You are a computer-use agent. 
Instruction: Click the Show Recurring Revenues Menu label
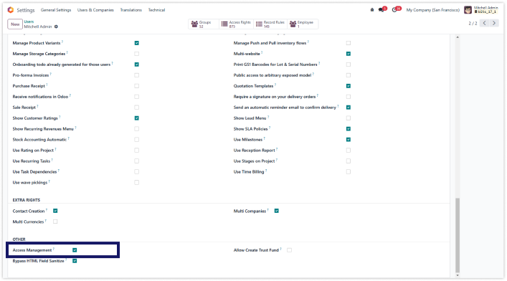(43, 129)
